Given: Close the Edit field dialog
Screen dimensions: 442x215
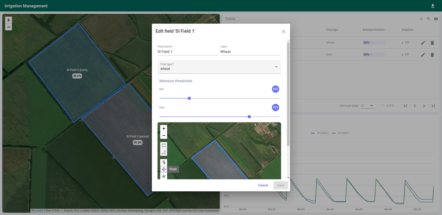Looking at the screenshot, I should [x=283, y=32].
